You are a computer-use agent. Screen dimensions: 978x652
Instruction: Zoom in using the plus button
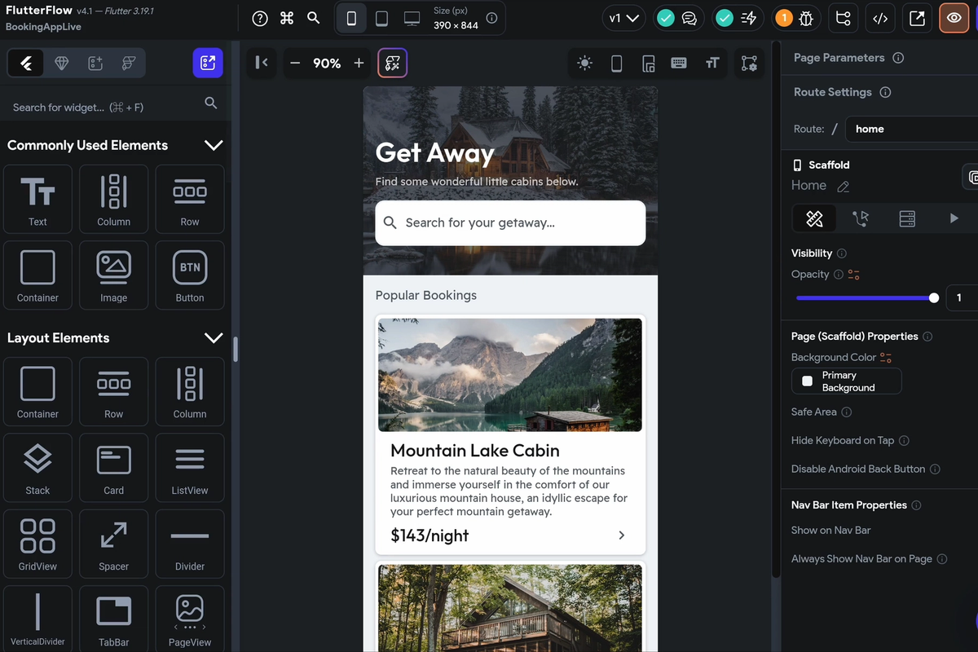point(360,62)
